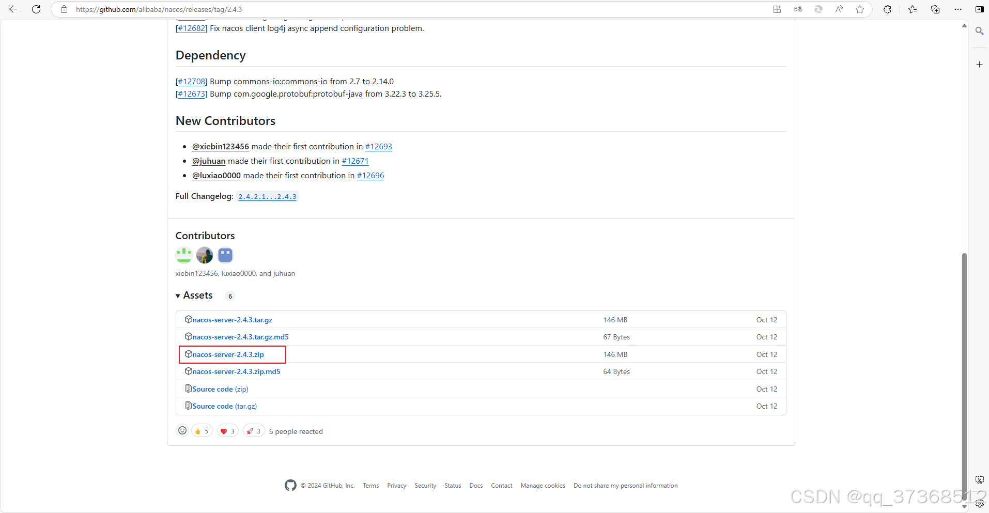Click Manage cookies in footer

point(543,486)
